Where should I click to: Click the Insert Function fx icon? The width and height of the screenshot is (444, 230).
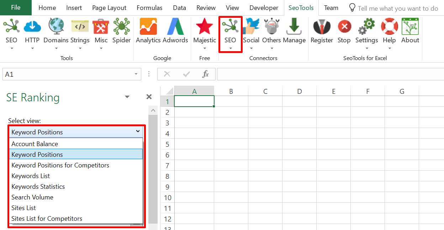(x=206, y=74)
